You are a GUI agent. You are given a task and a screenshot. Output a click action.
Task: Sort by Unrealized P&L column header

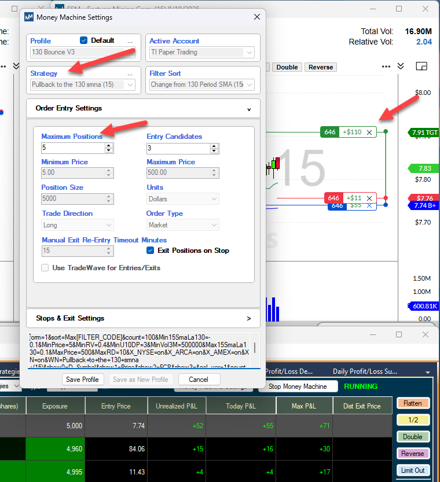pyautogui.click(x=177, y=406)
